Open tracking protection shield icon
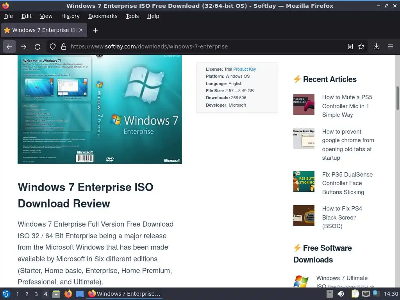Screen dimensions: 400x300 [53, 46]
